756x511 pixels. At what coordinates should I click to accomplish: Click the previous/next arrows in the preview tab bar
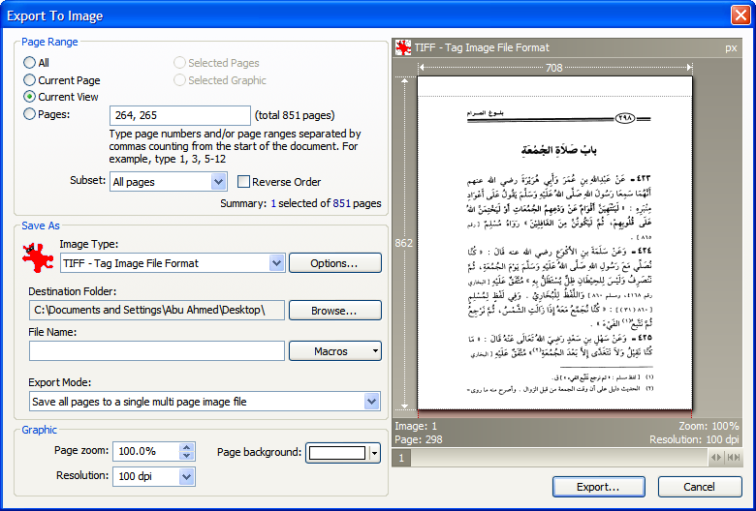(x=716, y=458)
